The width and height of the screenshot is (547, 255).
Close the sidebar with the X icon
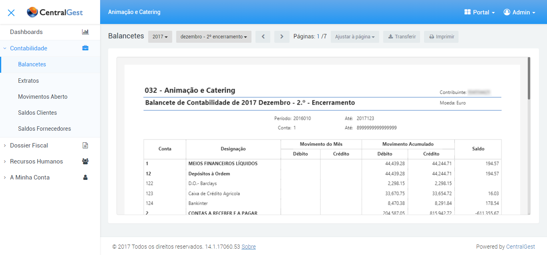11,12
